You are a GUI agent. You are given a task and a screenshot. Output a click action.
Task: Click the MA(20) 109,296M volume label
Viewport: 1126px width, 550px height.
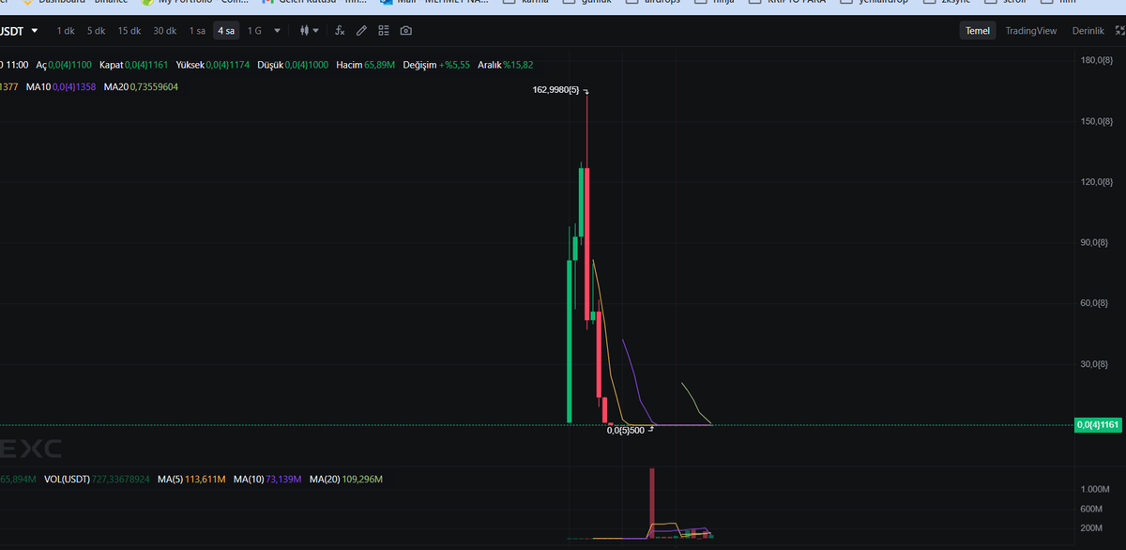[x=345, y=479]
